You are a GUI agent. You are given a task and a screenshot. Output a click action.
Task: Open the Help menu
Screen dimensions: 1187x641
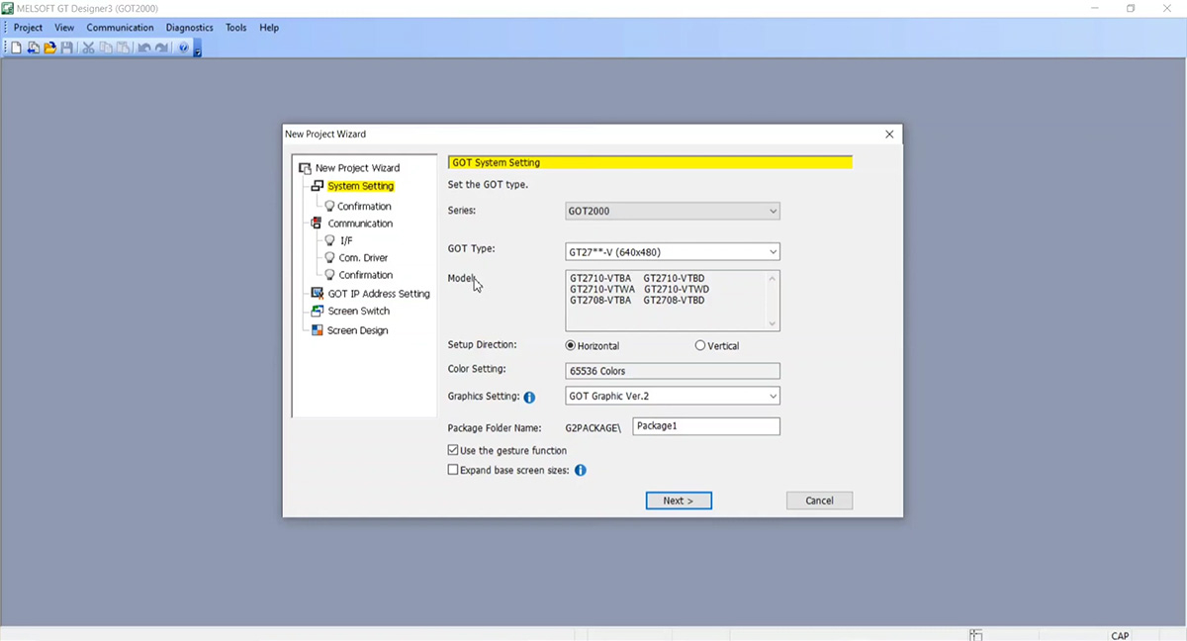(269, 28)
